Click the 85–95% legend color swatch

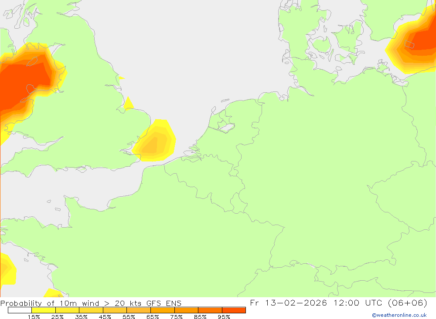(210, 310)
